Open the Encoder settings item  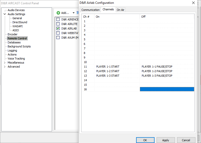tap(12, 34)
